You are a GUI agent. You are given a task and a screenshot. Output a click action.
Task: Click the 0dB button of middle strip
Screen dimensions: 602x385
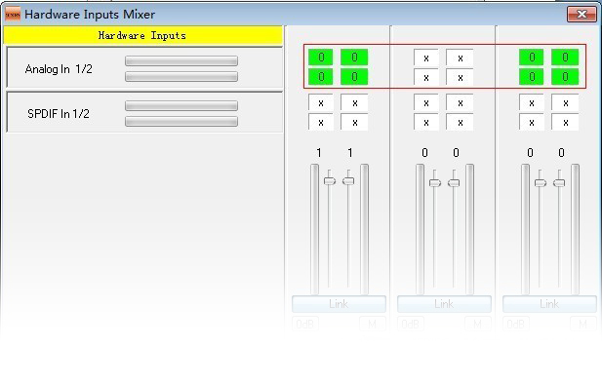[x=411, y=325]
